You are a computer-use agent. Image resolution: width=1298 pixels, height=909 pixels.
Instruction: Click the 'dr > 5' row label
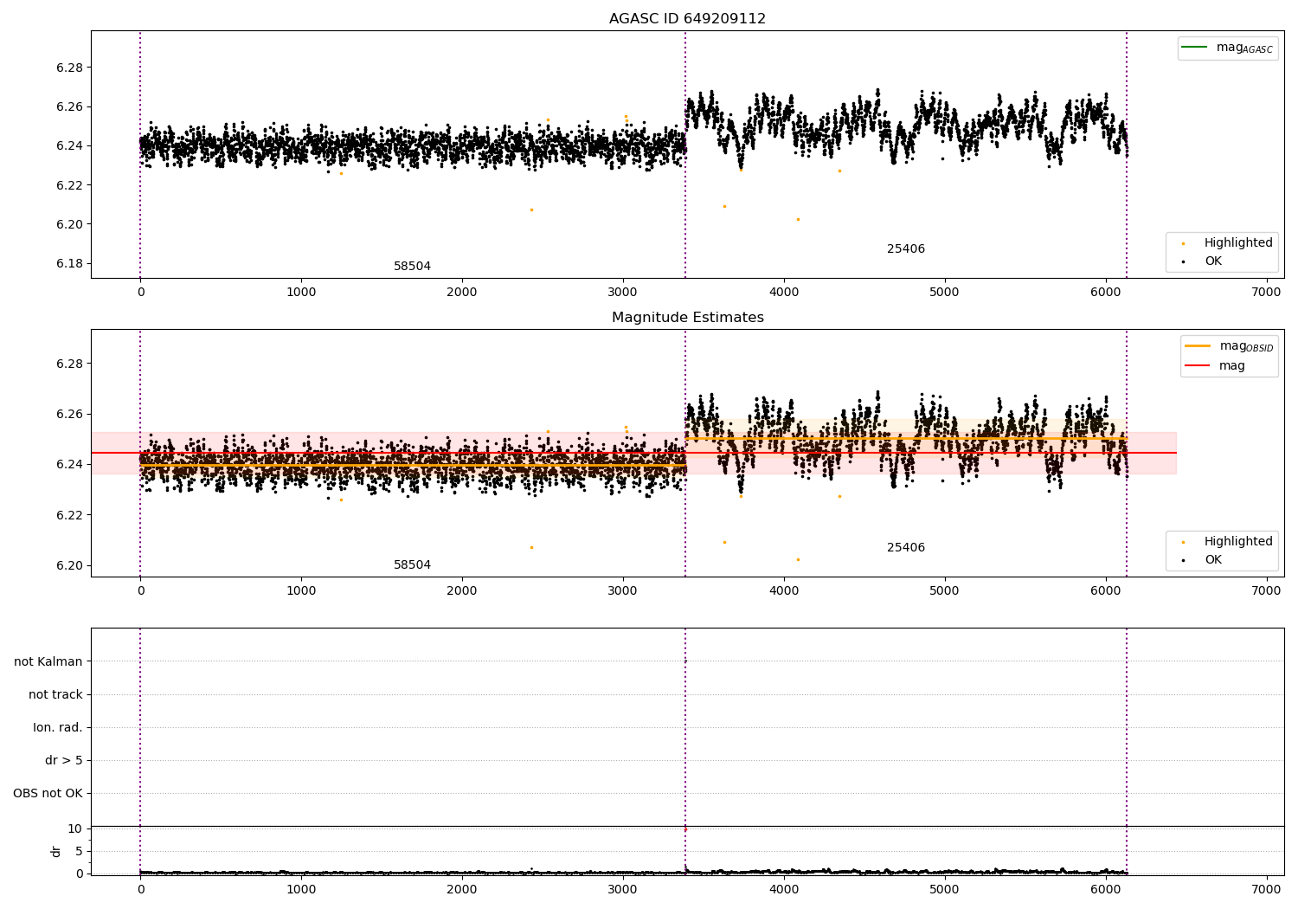64,760
